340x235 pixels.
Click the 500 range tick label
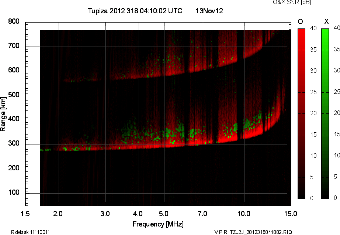coord(14,95)
